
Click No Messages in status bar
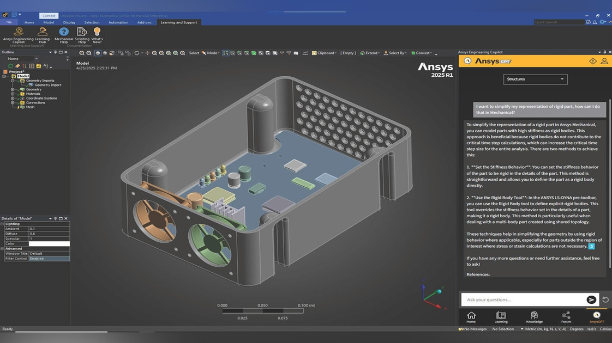click(x=473, y=329)
